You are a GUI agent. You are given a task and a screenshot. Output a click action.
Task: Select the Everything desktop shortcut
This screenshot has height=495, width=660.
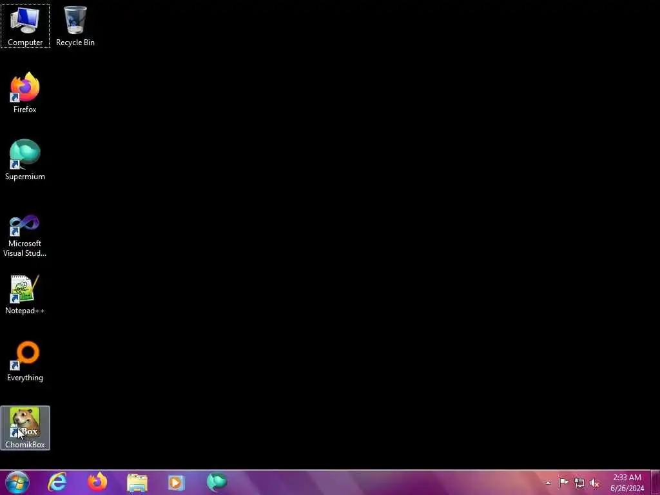[x=25, y=361]
